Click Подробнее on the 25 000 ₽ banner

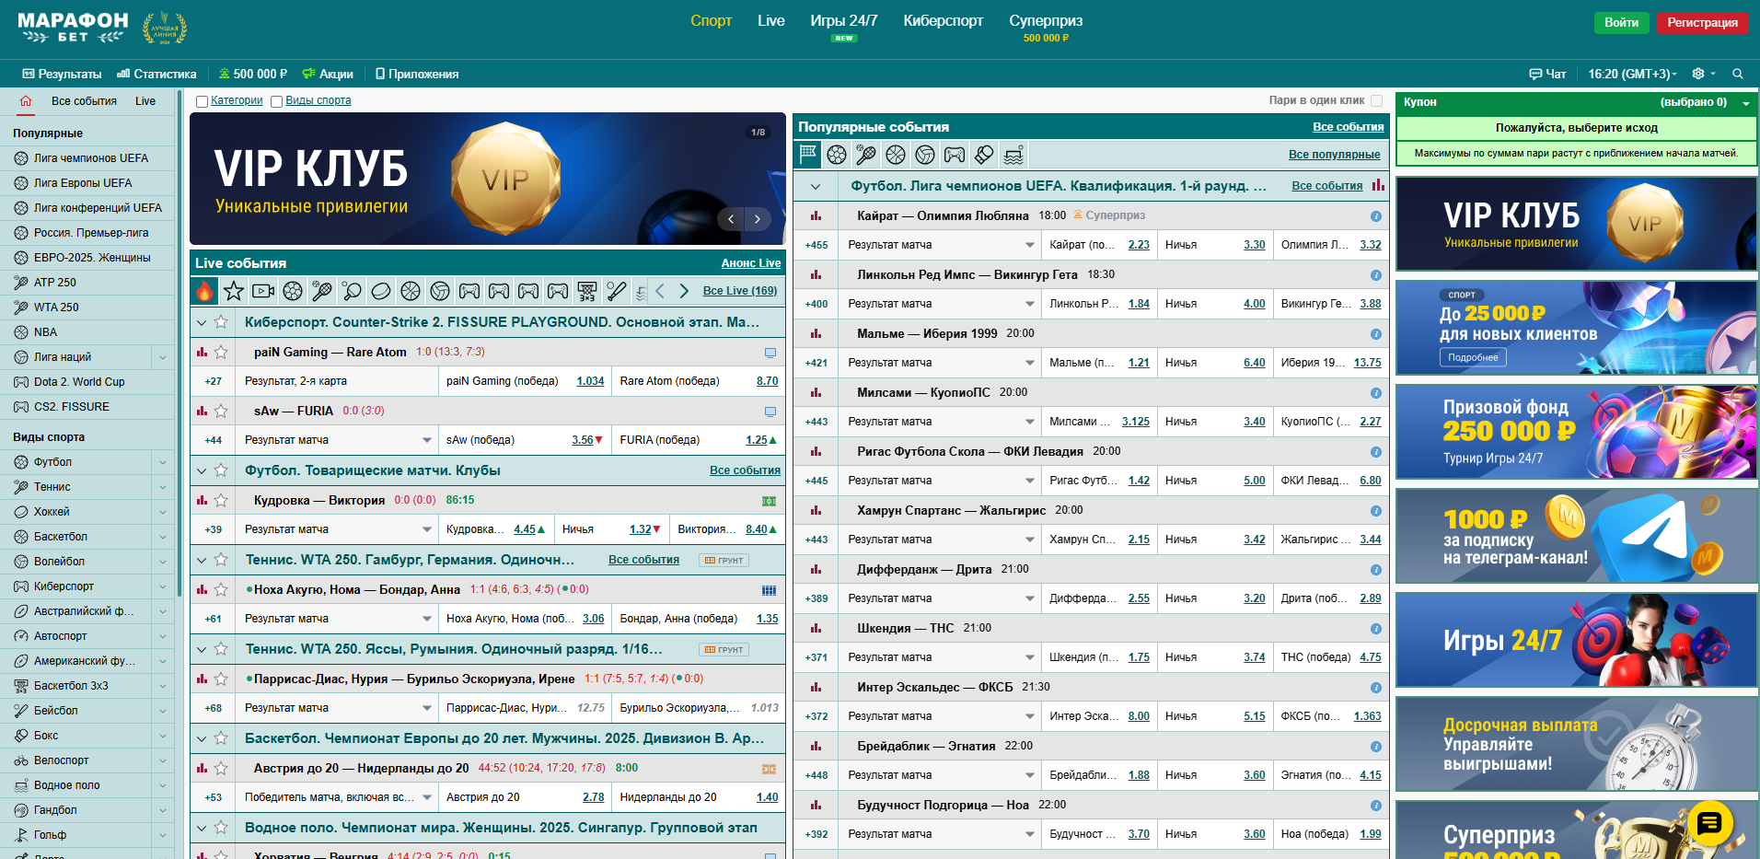tap(1473, 357)
